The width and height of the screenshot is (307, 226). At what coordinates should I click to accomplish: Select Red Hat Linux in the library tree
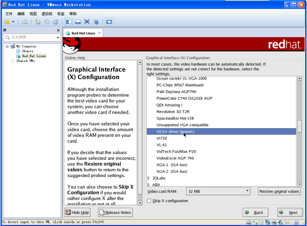tap(34, 56)
